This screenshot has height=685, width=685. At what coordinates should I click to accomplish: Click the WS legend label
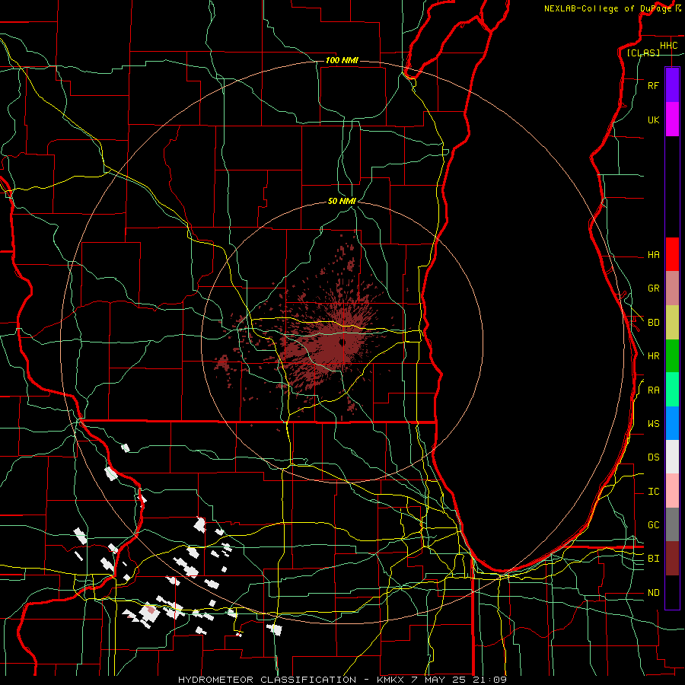[x=653, y=424]
